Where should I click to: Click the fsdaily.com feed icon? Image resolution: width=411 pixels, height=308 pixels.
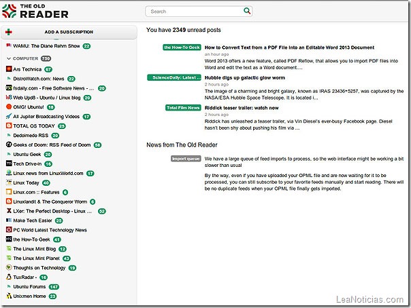(9, 88)
